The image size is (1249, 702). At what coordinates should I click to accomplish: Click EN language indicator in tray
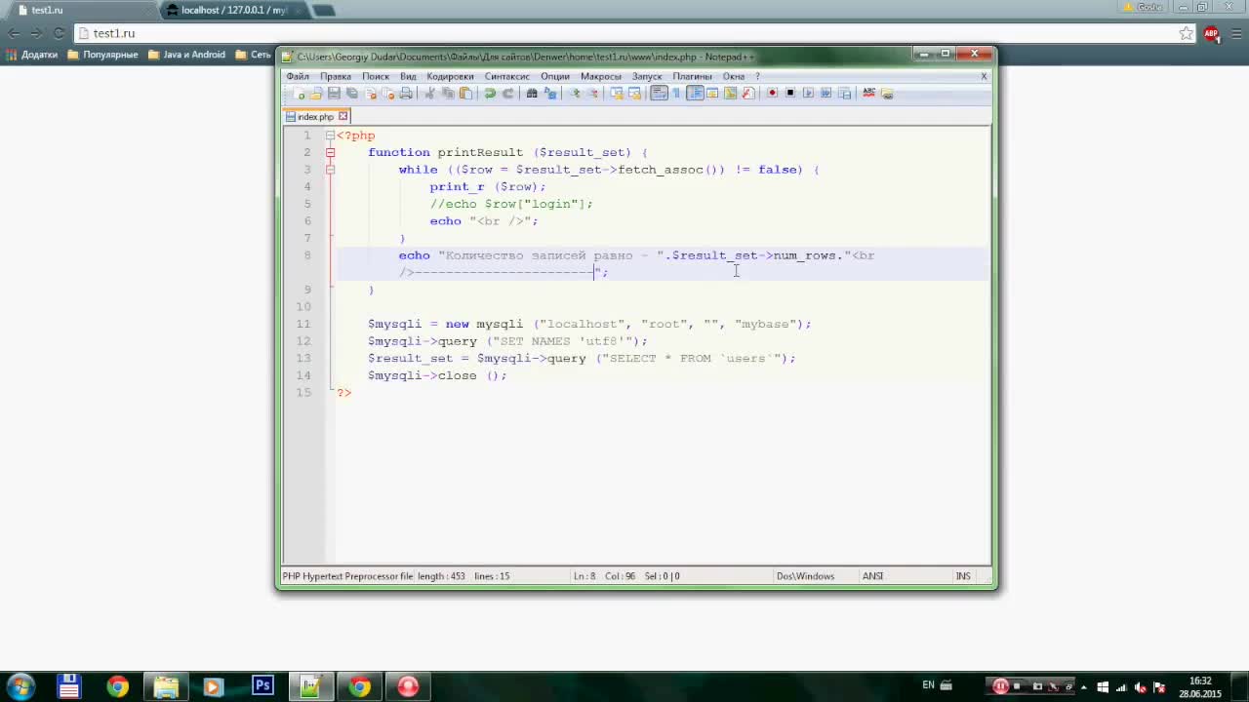coord(928,685)
